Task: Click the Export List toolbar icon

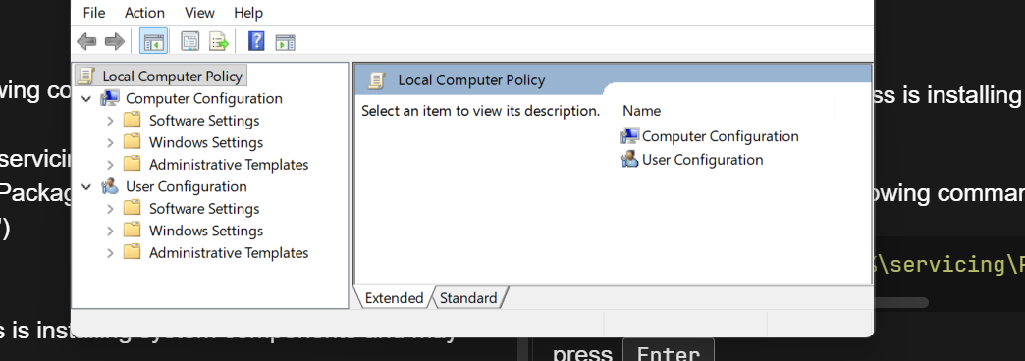Action: pyautogui.click(x=219, y=42)
